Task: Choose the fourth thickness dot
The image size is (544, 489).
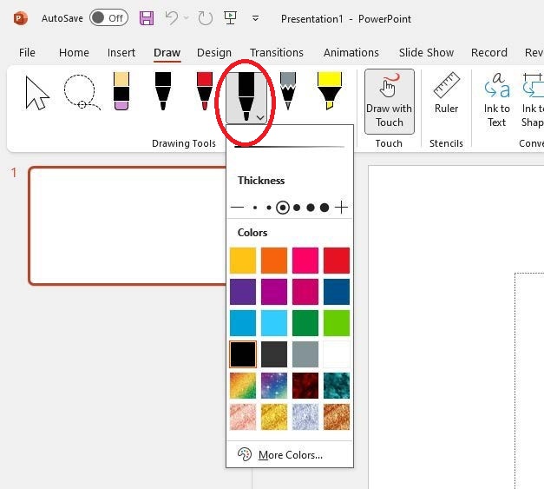Action: [x=297, y=208]
